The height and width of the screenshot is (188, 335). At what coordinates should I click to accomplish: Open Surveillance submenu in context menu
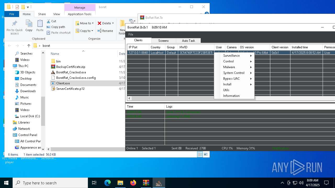click(234, 56)
